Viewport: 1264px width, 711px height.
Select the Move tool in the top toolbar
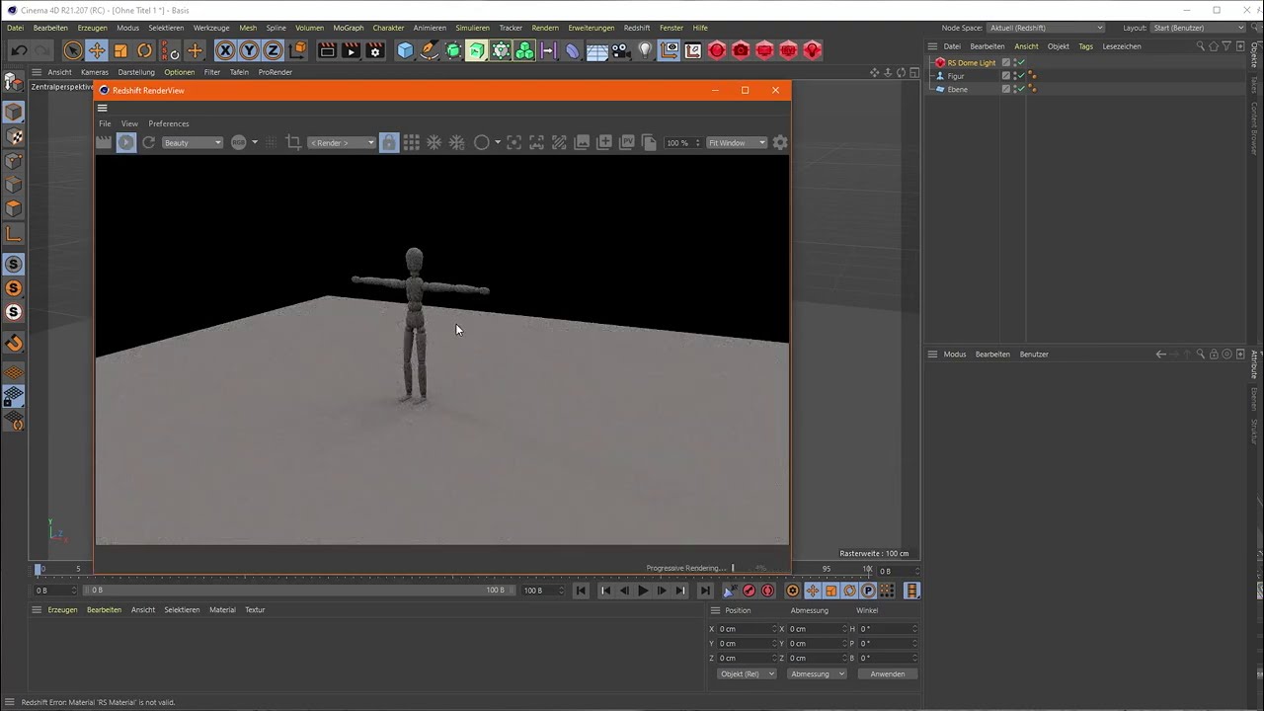[97, 50]
